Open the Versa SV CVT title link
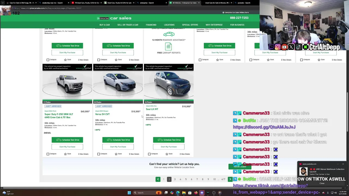Viewport: 349px width, 196px height. point(102,114)
